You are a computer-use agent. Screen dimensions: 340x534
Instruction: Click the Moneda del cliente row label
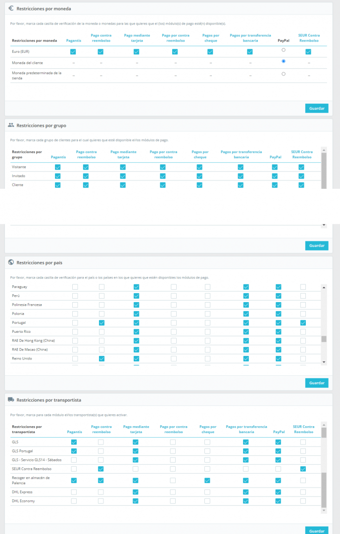click(27, 63)
